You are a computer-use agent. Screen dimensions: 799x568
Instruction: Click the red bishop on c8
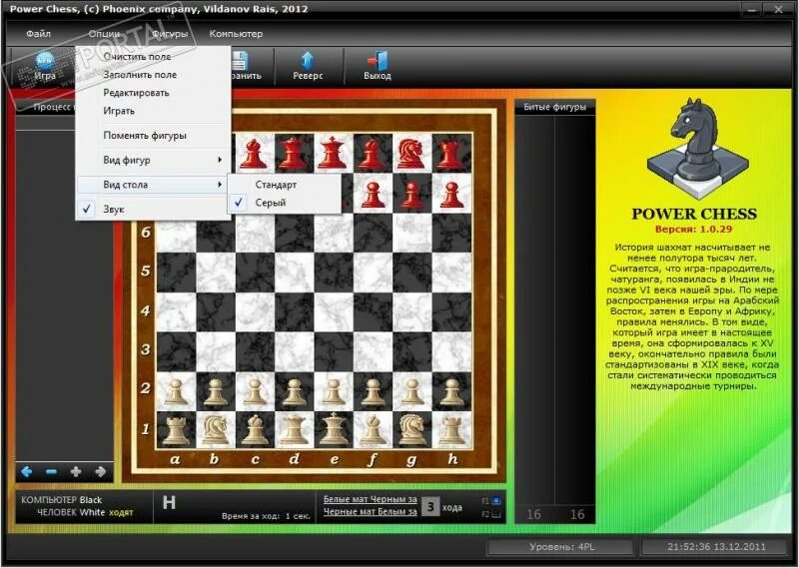(254, 153)
